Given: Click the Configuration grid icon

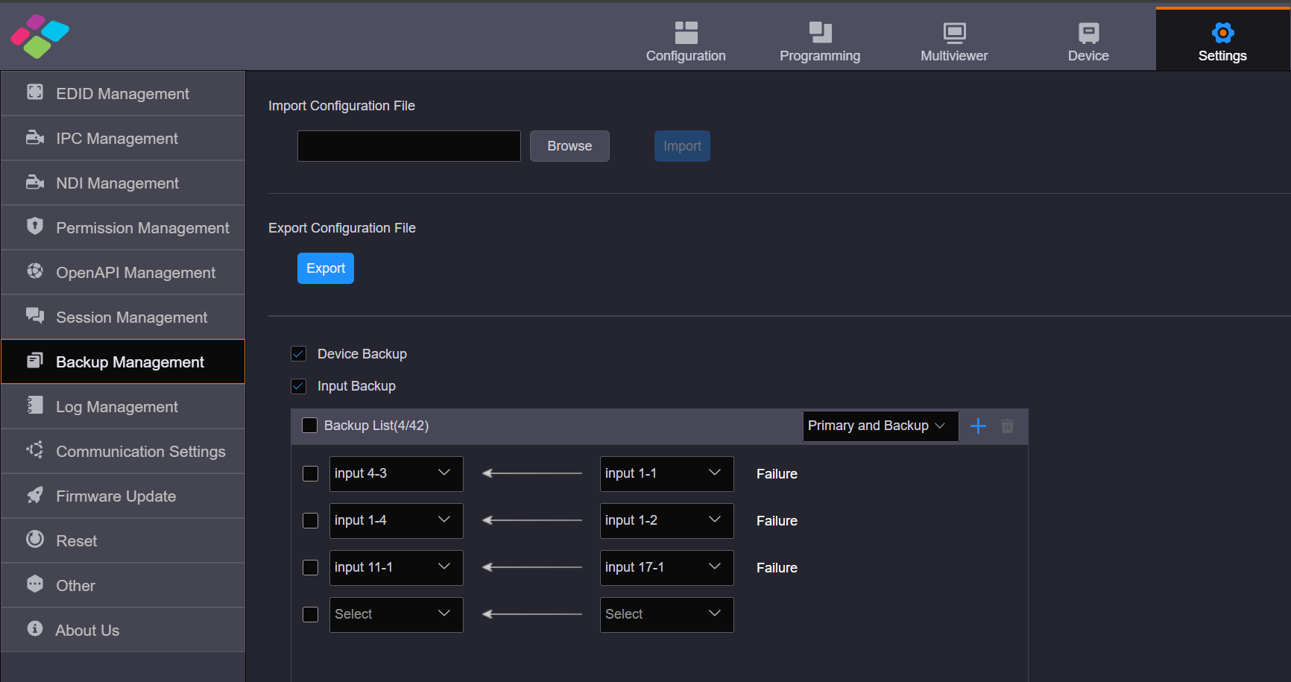Looking at the screenshot, I should (686, 32).
